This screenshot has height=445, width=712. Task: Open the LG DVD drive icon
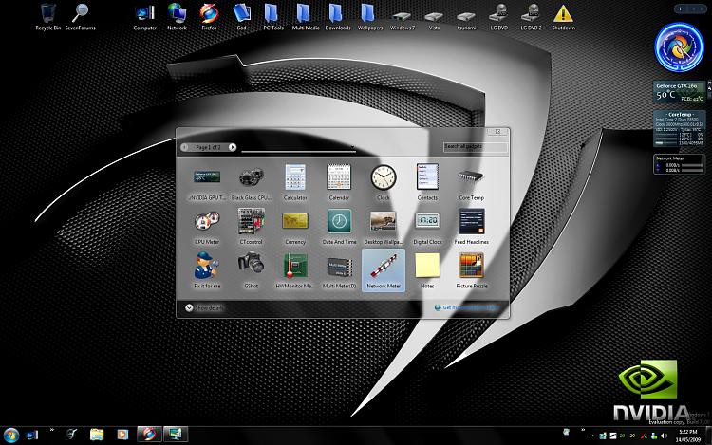[x=499, y=17]
